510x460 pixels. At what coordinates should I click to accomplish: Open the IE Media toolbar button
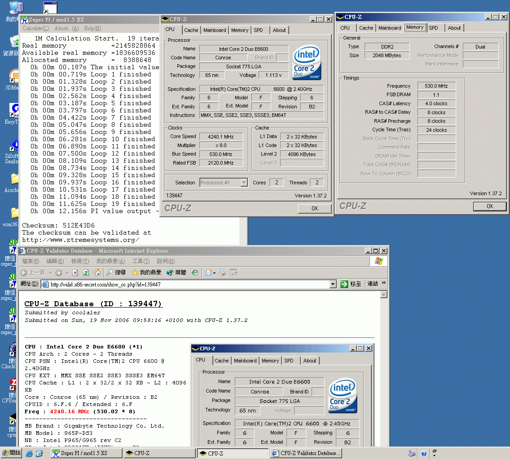[x=176, y=272]
